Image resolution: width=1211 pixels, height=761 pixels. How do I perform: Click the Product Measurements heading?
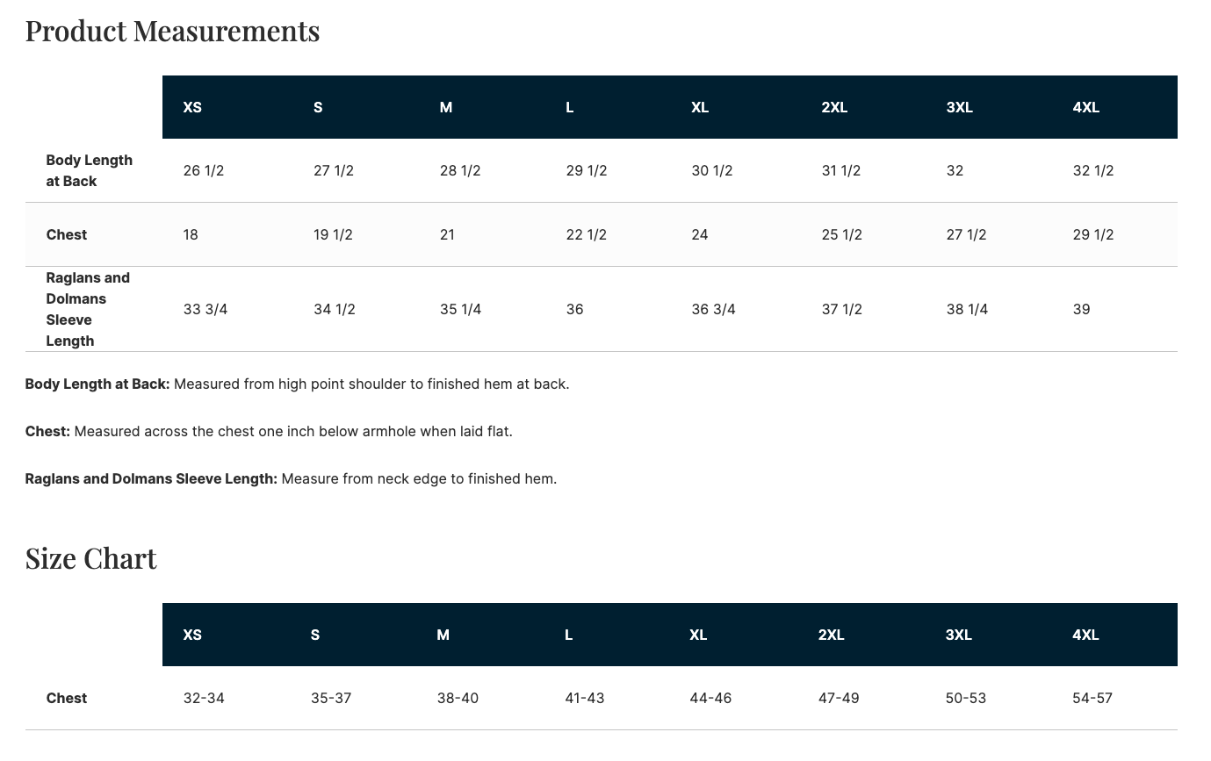click(x=172, y=31)
